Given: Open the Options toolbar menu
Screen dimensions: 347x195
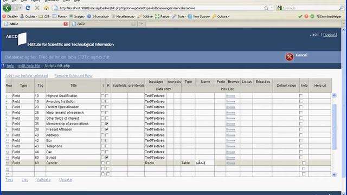Looking at the screenshot, I should (221, 16).
